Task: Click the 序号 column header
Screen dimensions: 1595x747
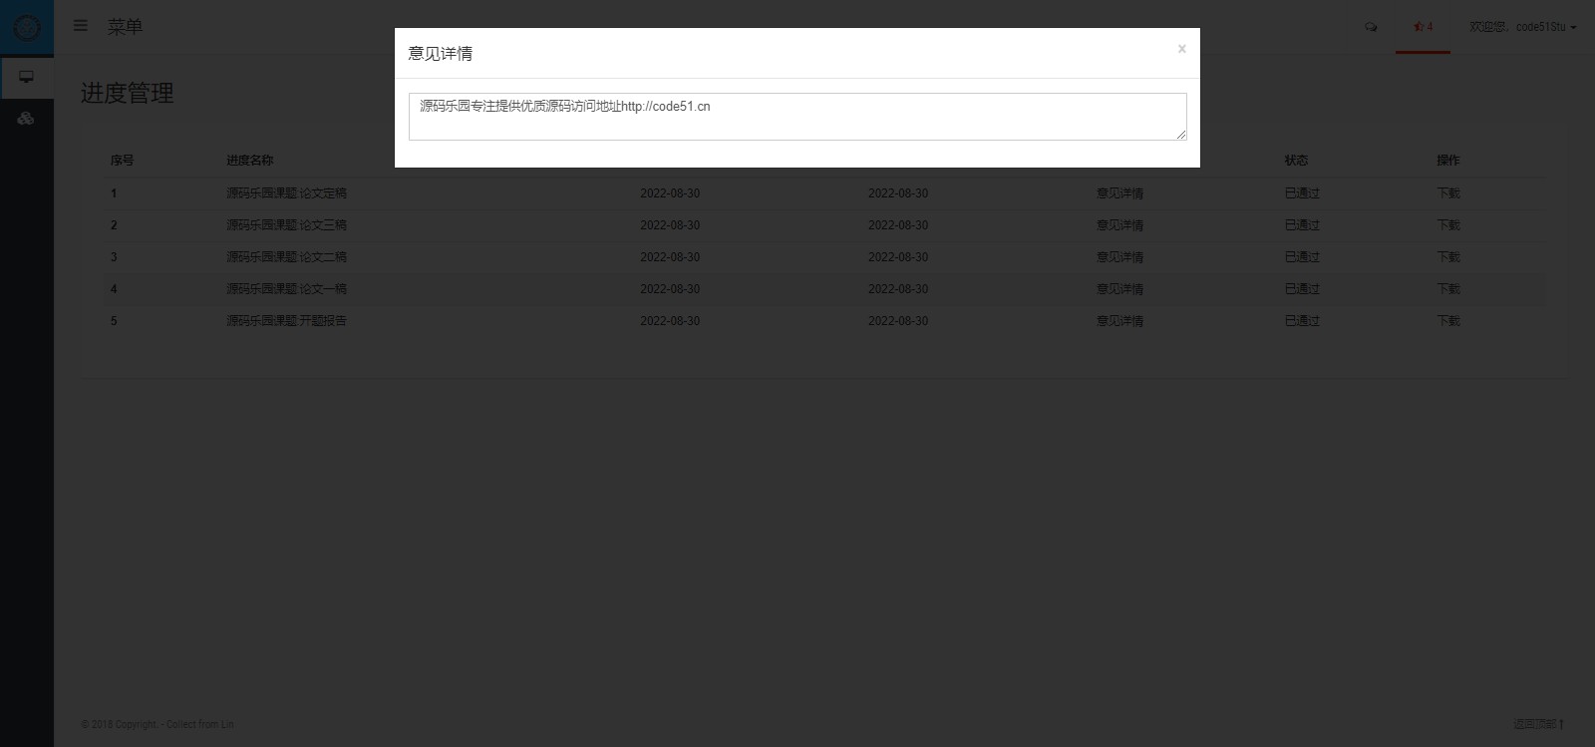Action: pos(122,161)
